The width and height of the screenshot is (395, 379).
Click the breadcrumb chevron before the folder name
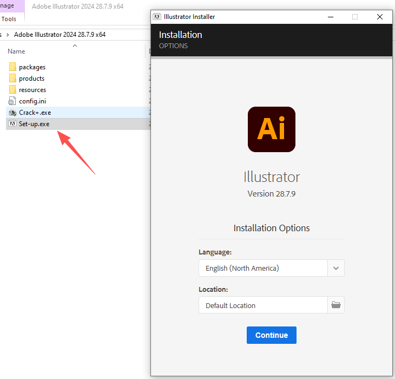pos(8,34)
